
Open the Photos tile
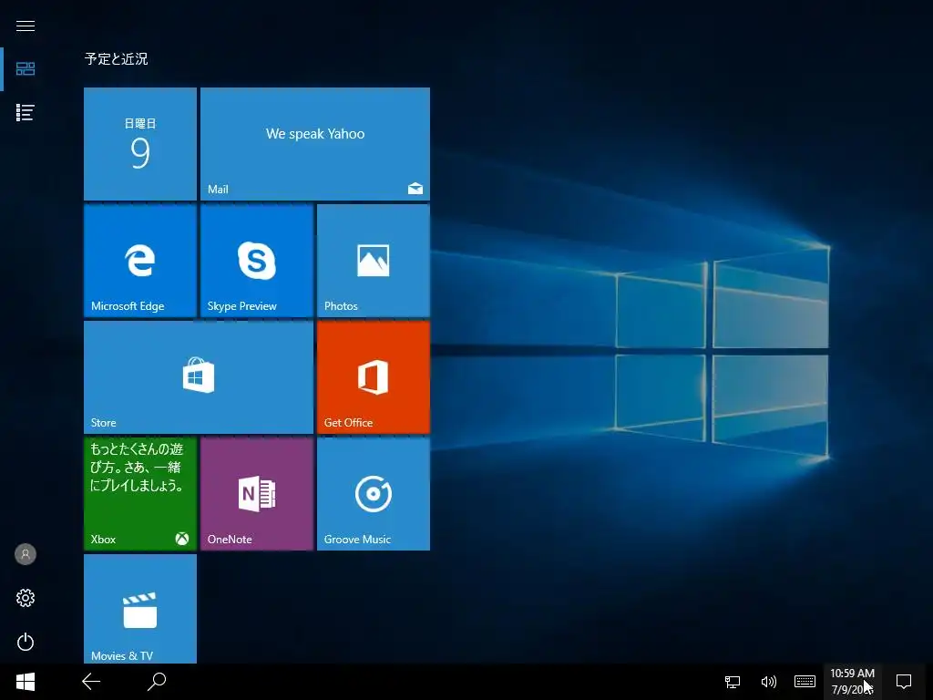(374, 261)
